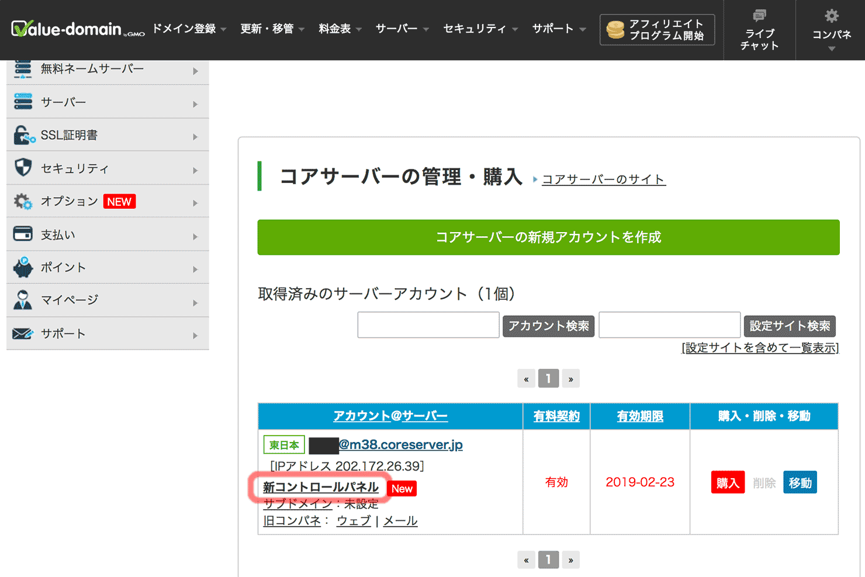Click the 東日本 region badge
The image size is (865, 577).
point(284,445)
